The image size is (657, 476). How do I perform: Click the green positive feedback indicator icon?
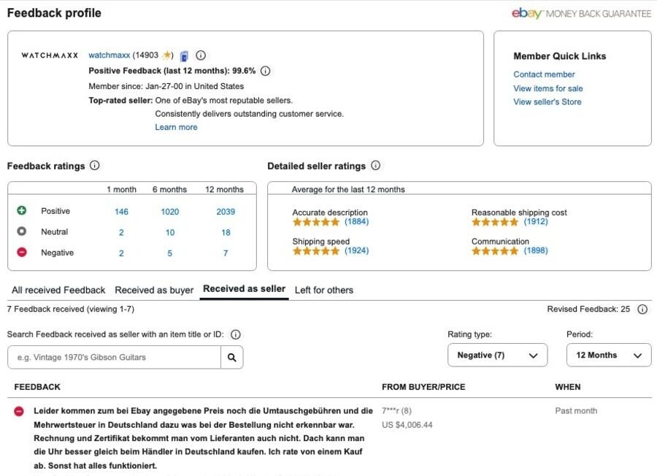[22, 210]
